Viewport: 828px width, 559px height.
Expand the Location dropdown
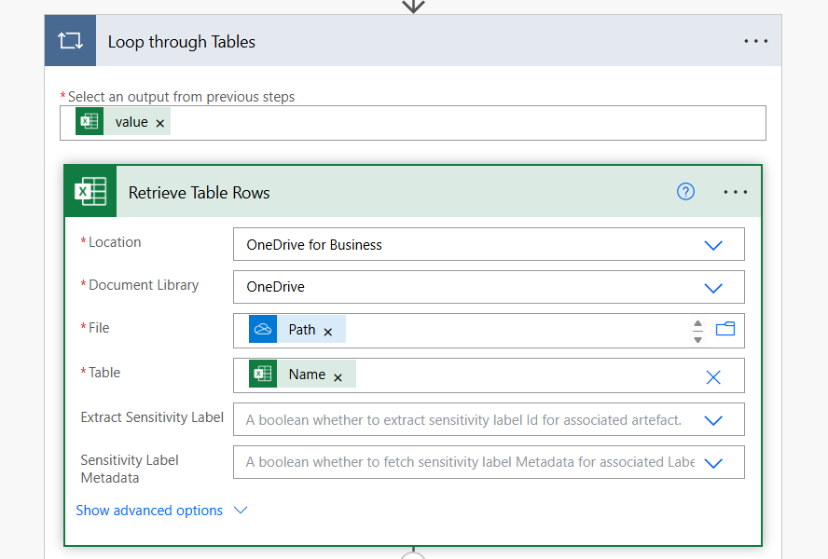[x=713, y=245]
